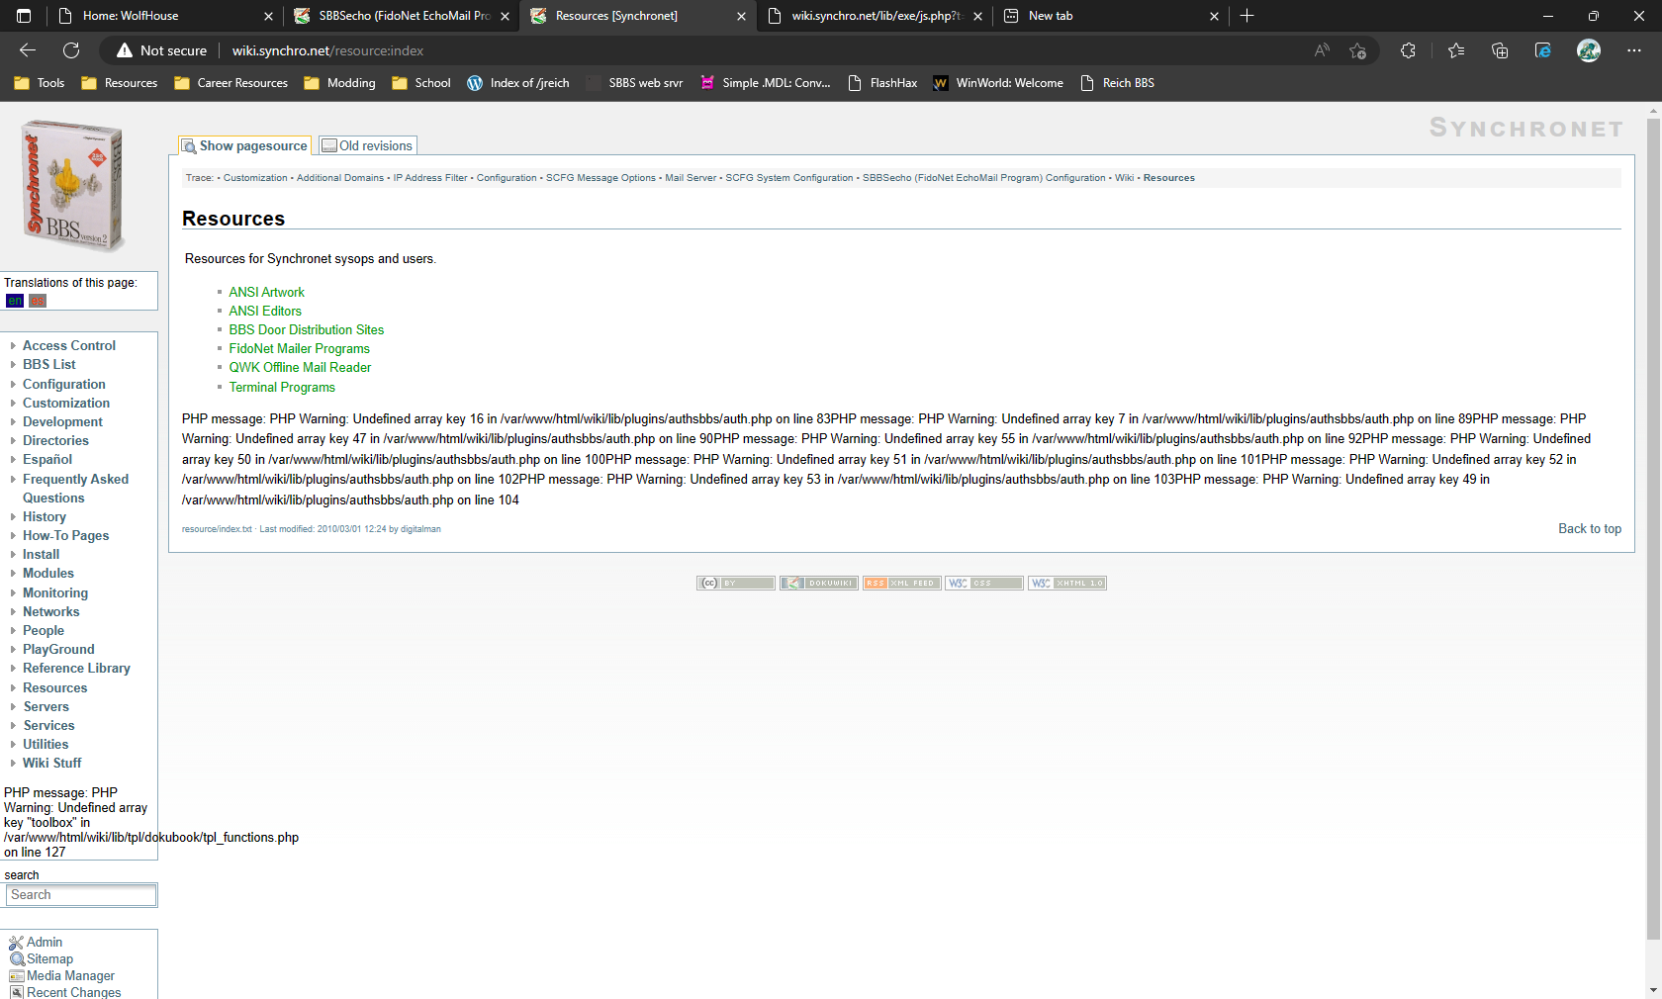Click the address bar URL
Image resolution: width=1662 pixels, height=999 pixels.
point(327,50)
